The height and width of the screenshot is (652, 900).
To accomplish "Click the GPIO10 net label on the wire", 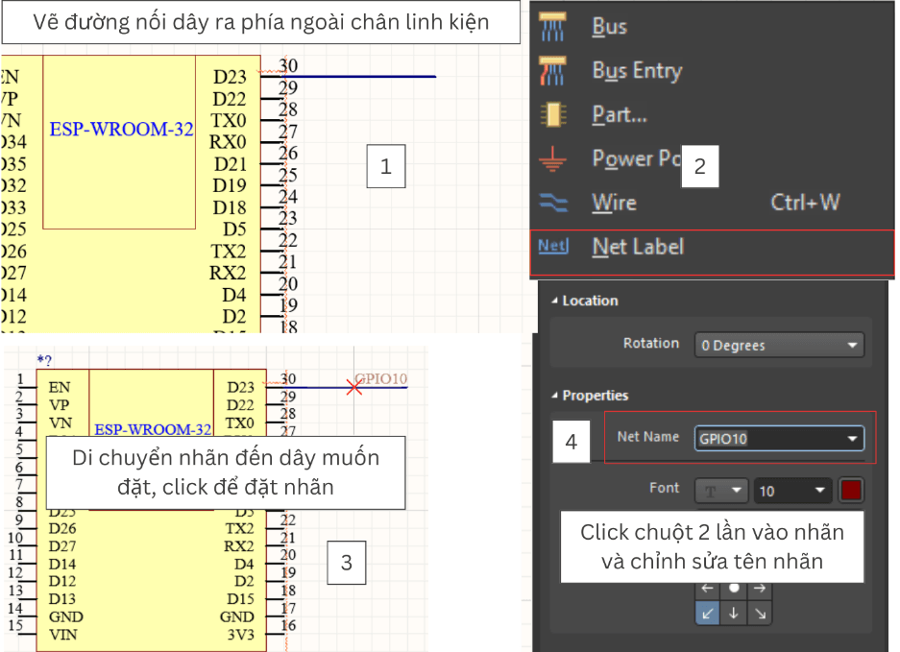I will pos(381,378).
